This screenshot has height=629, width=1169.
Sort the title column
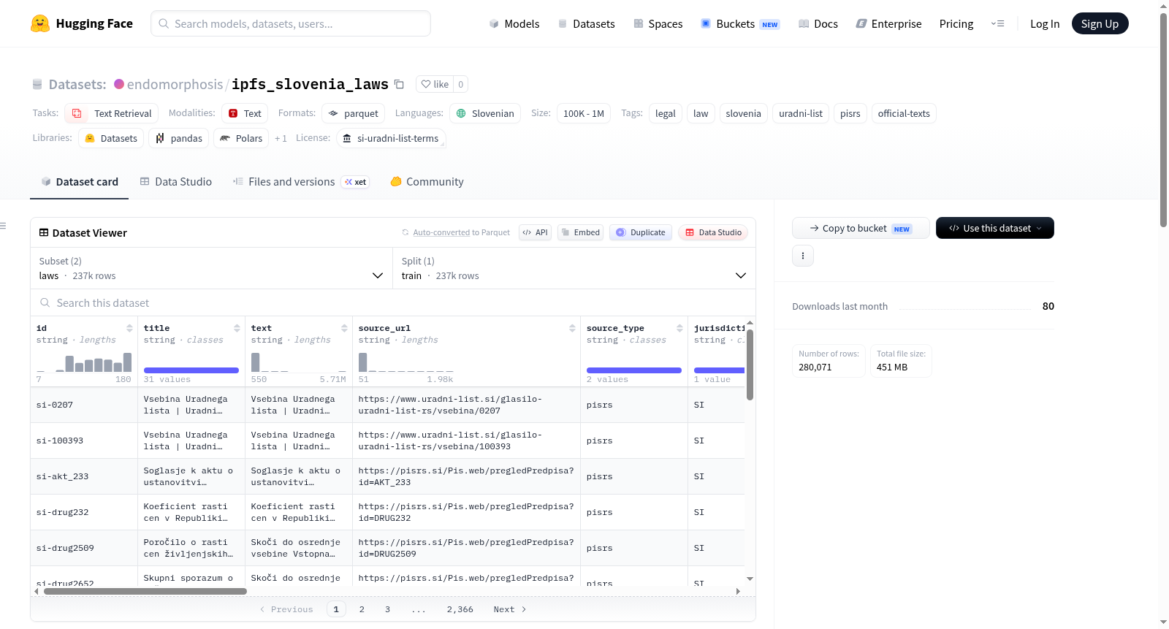tap(237, 328)
